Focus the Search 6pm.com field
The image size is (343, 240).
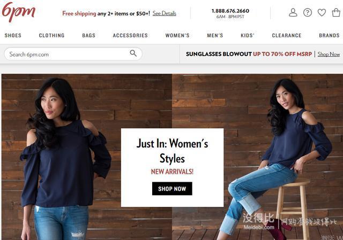pos(73,54)
